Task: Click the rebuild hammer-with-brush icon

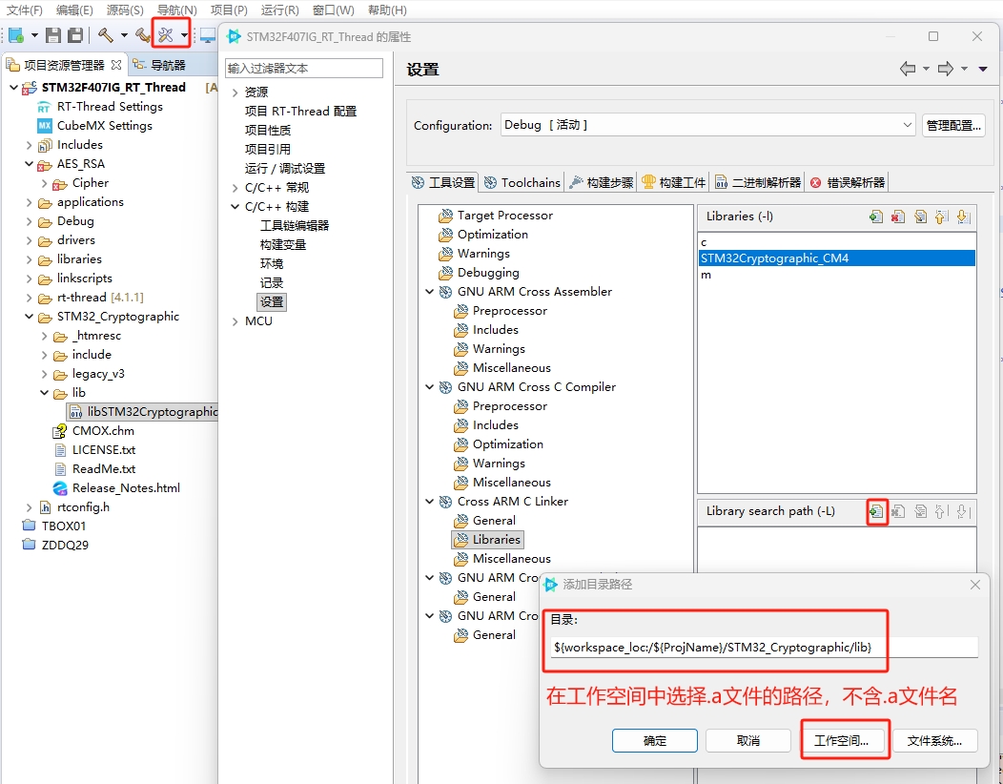Action: click(142, 35)
